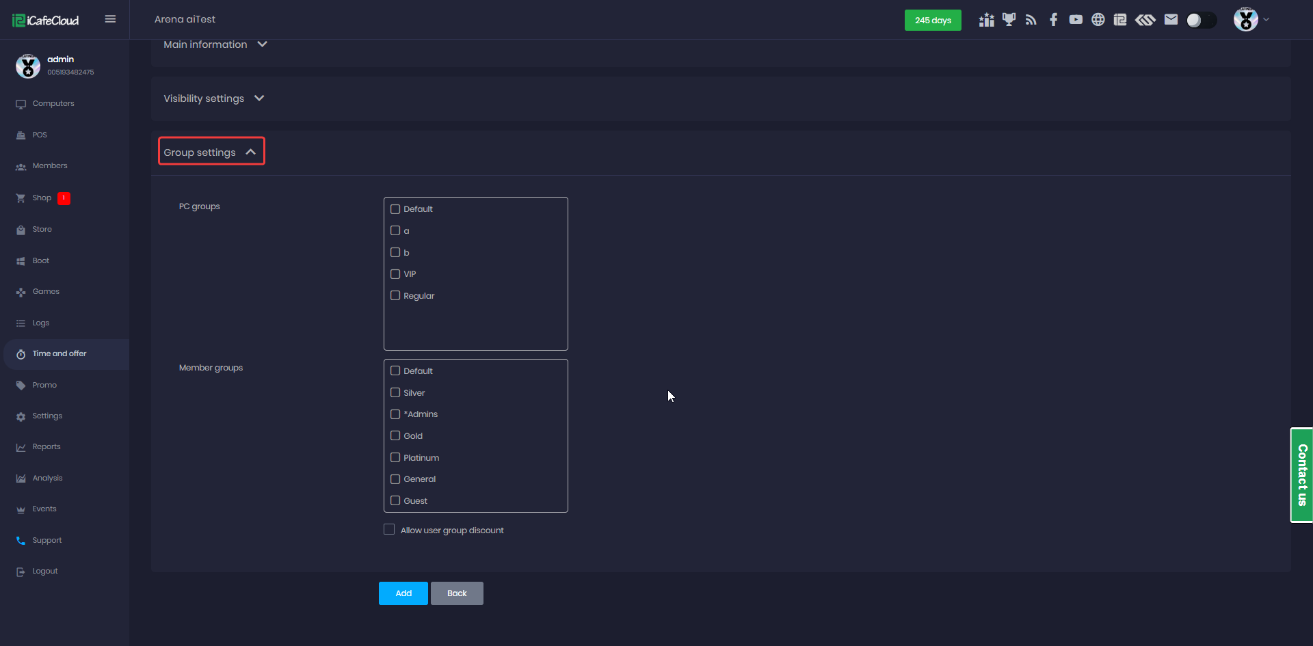Click the globe website icon

coord(1098,20)
